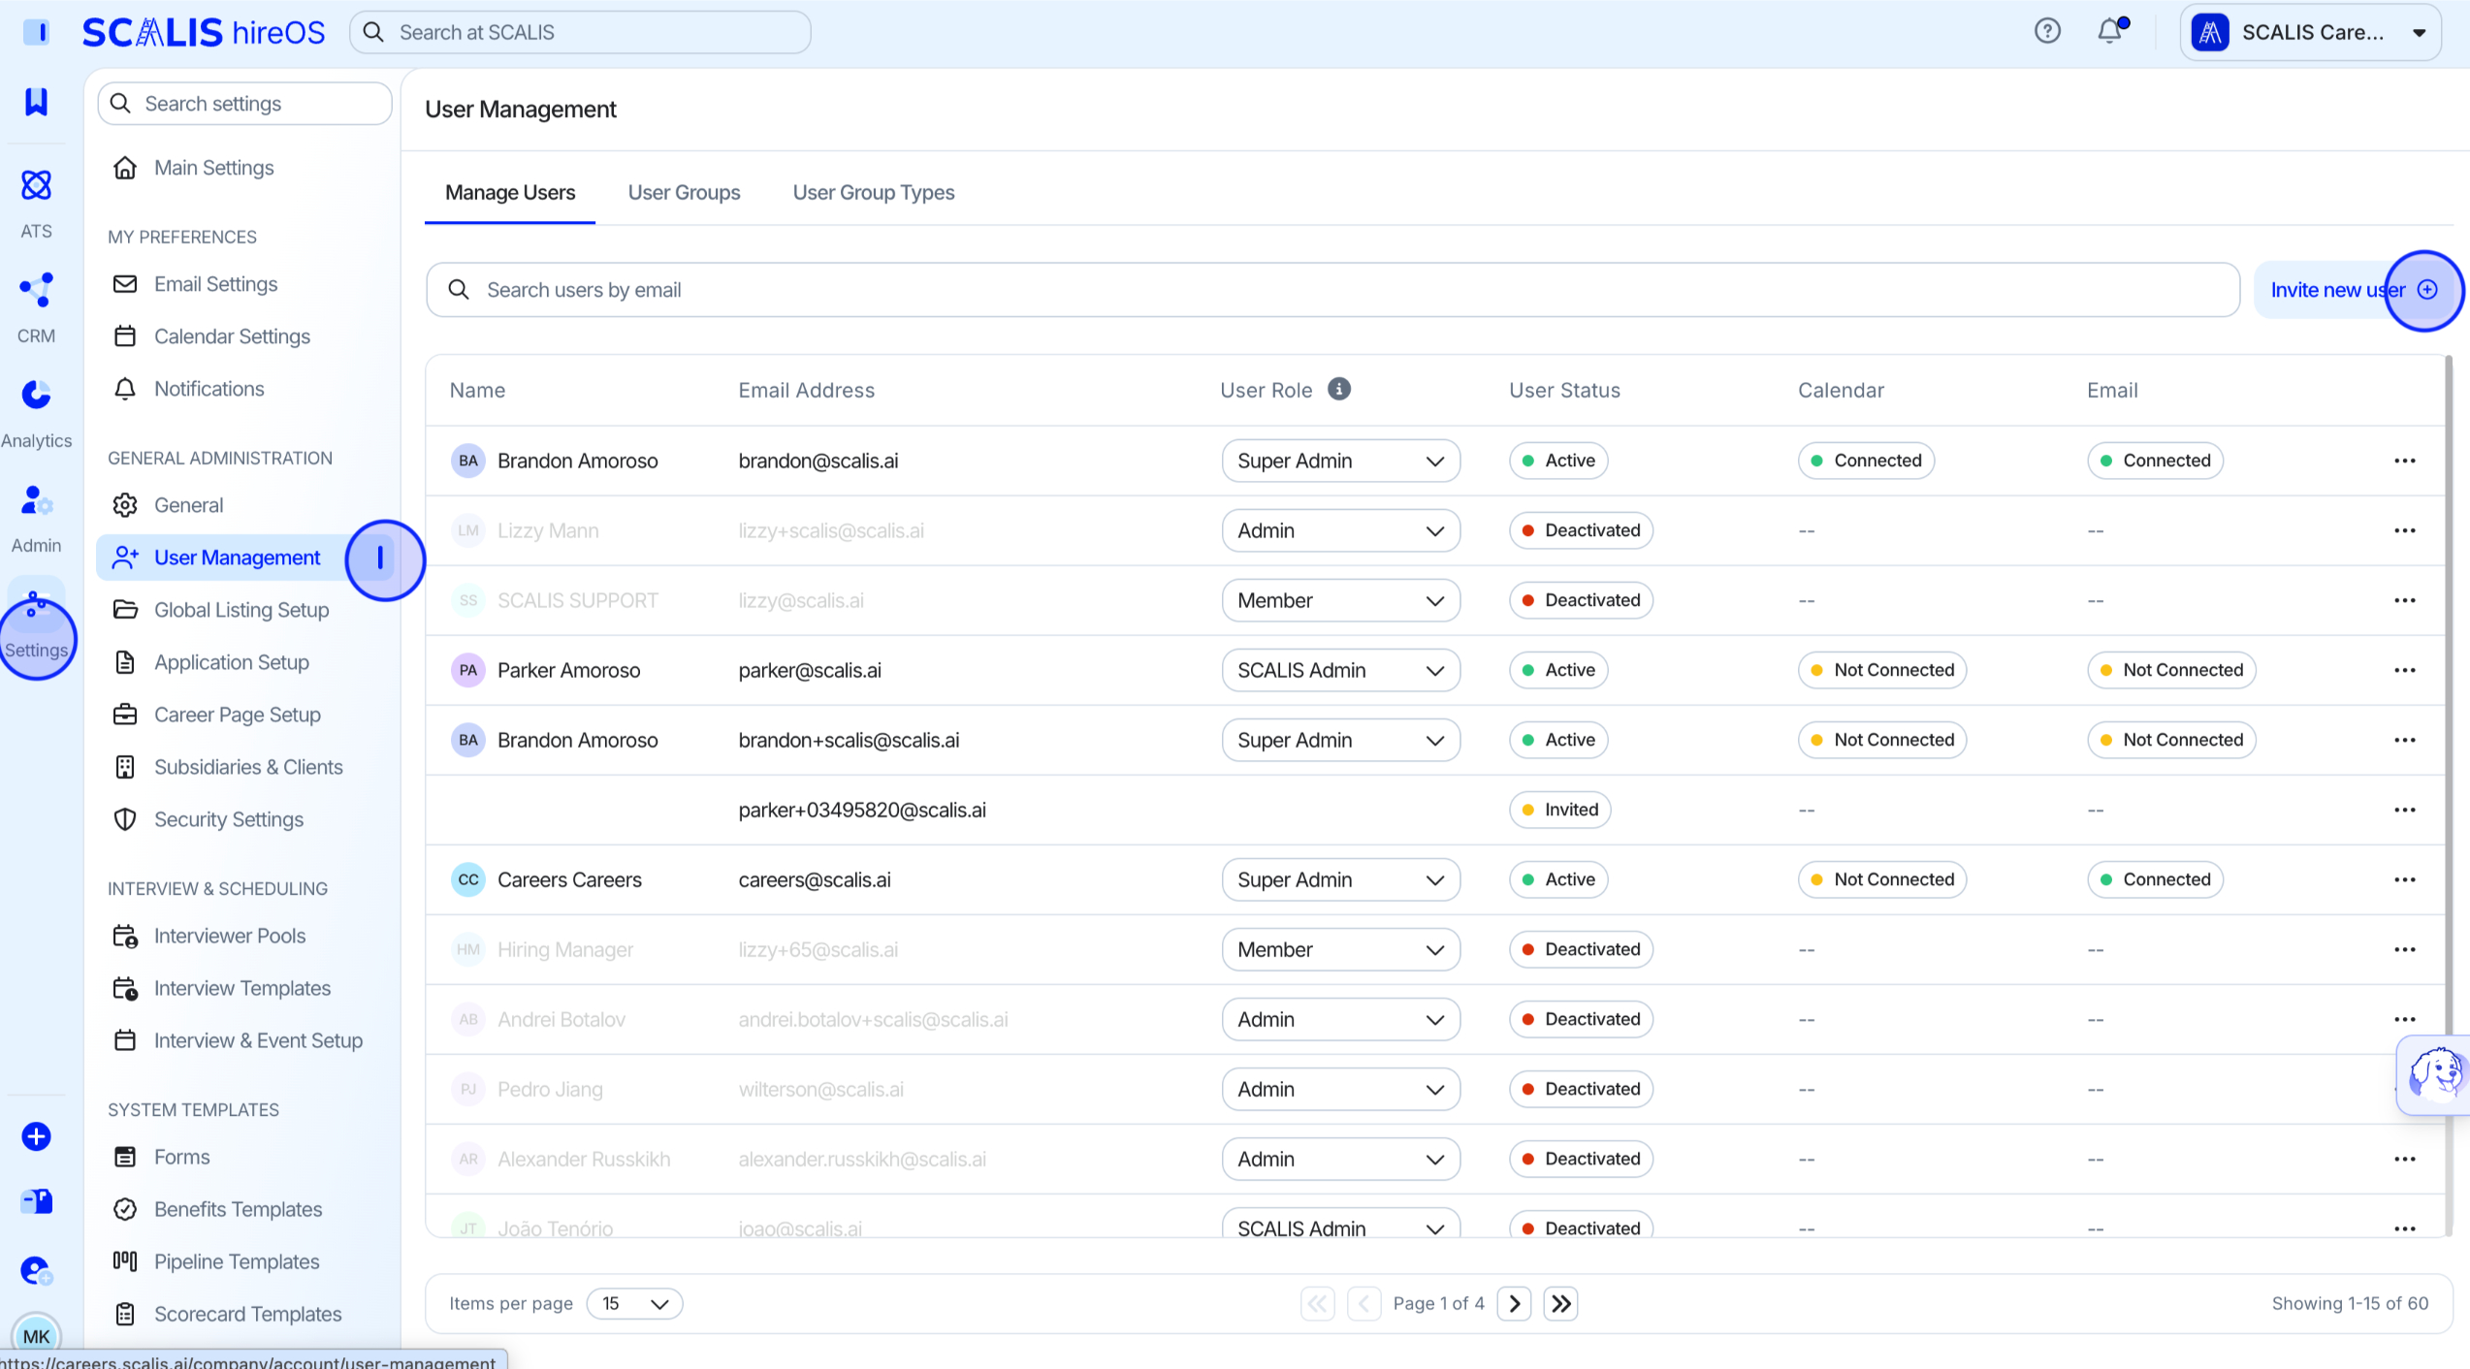Click the MK user avatar
The image size is (2470, 1369).
point(36,1336)
